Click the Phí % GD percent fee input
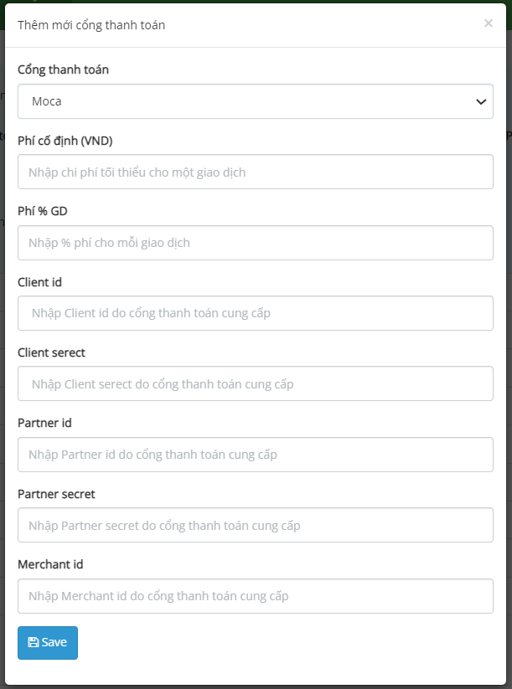512x689 pixels. [x=255, y=243]
